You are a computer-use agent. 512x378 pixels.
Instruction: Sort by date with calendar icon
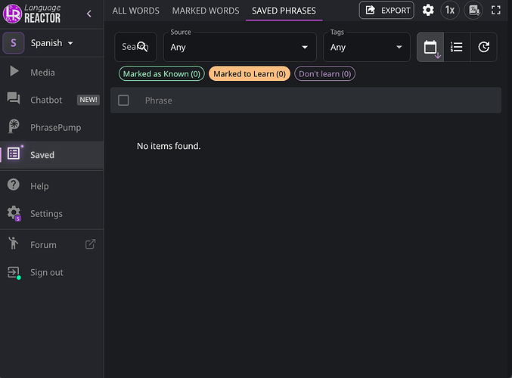point(430,47)
